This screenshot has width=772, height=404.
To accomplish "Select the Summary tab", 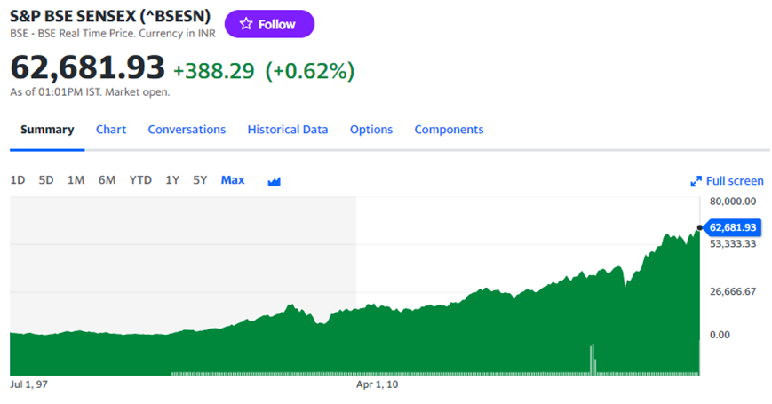I will (x=47, y=130).
